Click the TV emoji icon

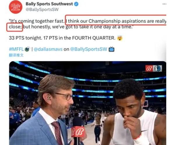(111, 49)
